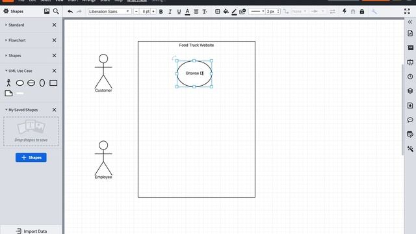Remove the Flowchart shape library

click(54, 40)
